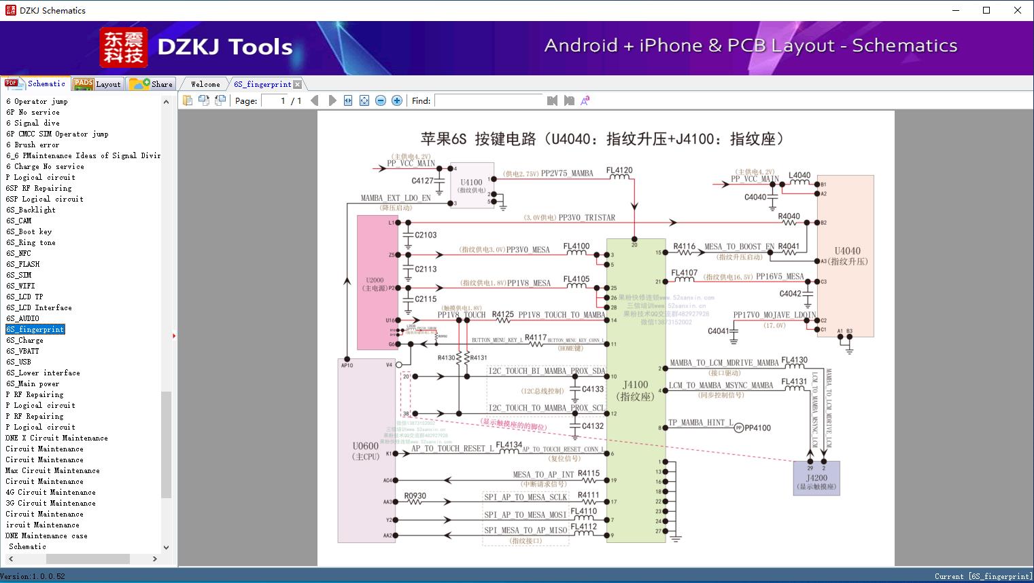Click 'Current [6S_fingerprint]' in the status bar
This screenshot has width=1034, height=583.
click(983, 576)
